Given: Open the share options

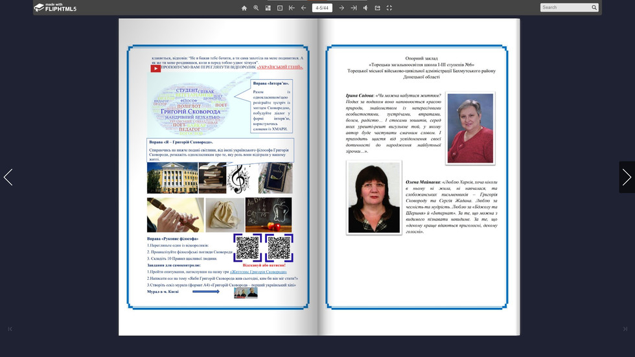Looking at the screenshot, I should 377,8.
